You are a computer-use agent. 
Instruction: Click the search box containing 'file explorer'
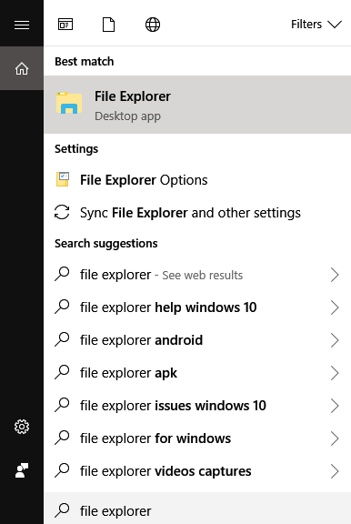pos(197,509)
